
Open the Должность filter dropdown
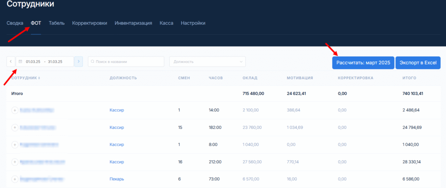pos(207,62)
